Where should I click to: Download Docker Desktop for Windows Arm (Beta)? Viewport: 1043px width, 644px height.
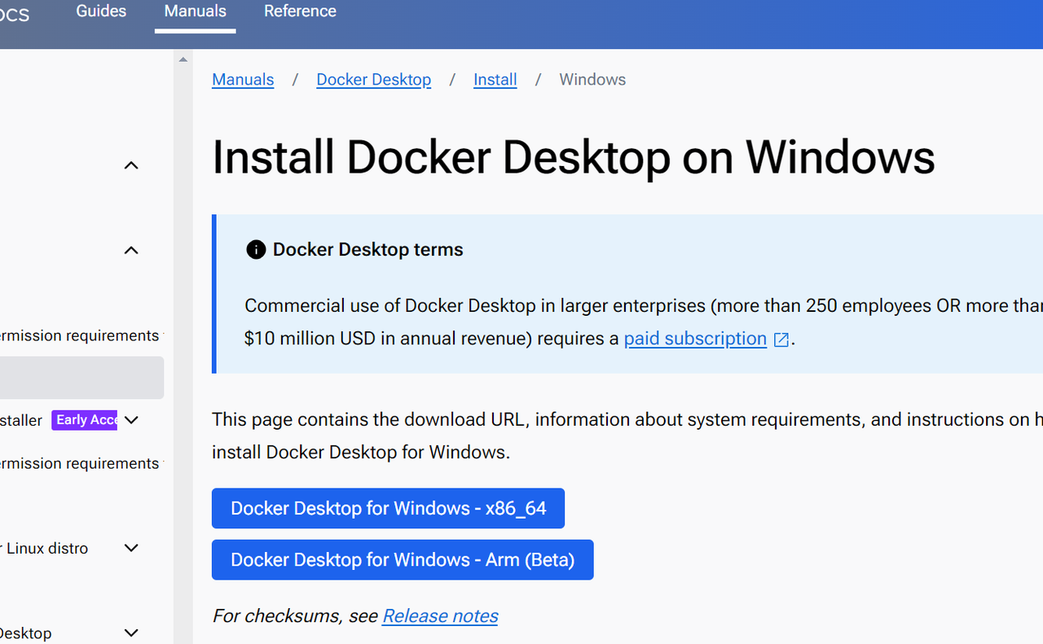click(x=403, y=560)
